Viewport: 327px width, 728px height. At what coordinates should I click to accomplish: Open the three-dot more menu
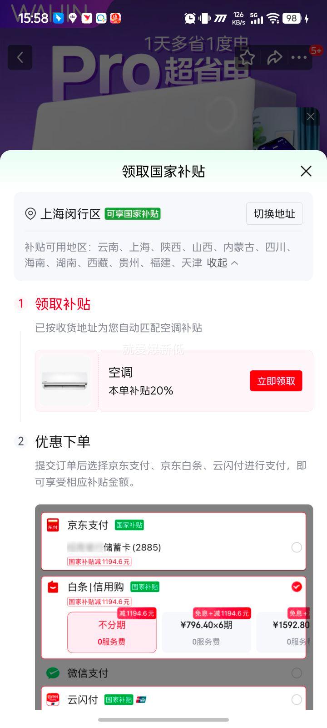[299, 57]
